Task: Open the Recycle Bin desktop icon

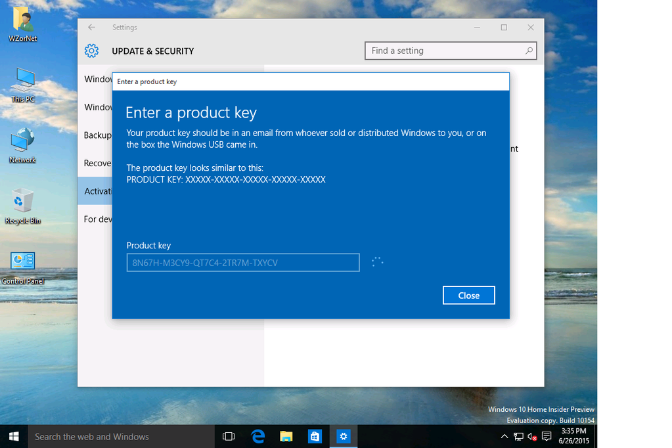Action: click(23, 206)
